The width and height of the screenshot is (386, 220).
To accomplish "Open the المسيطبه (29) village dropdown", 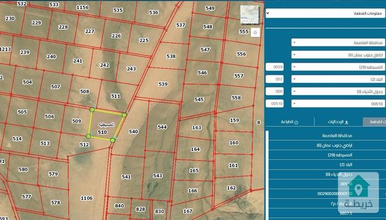I will pyautogui.click(x=338, y=67).
